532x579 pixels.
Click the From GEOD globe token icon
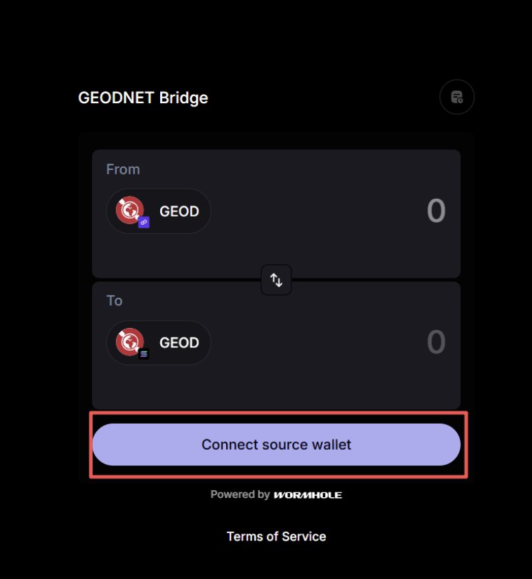(x=129, y=210)
